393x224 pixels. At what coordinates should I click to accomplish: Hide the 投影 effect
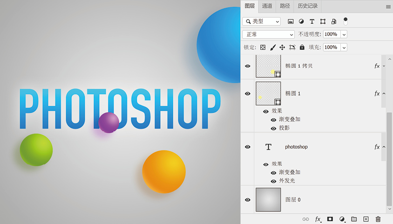pos(273,129)
